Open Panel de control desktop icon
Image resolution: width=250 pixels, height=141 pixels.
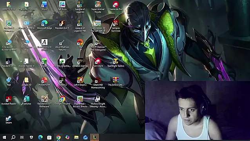coord(27,25)
